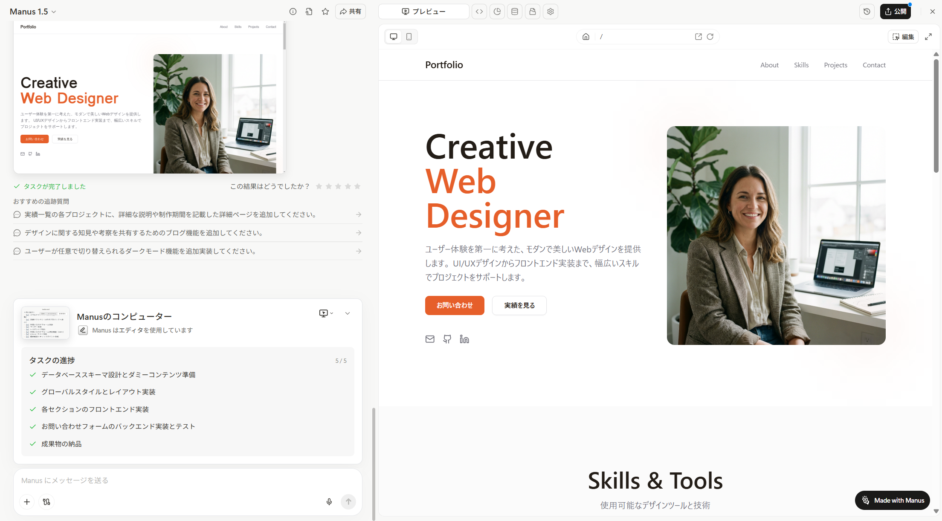Open the code view icon
This screenshot has width=942, height=521.
(x=479, y=12)
